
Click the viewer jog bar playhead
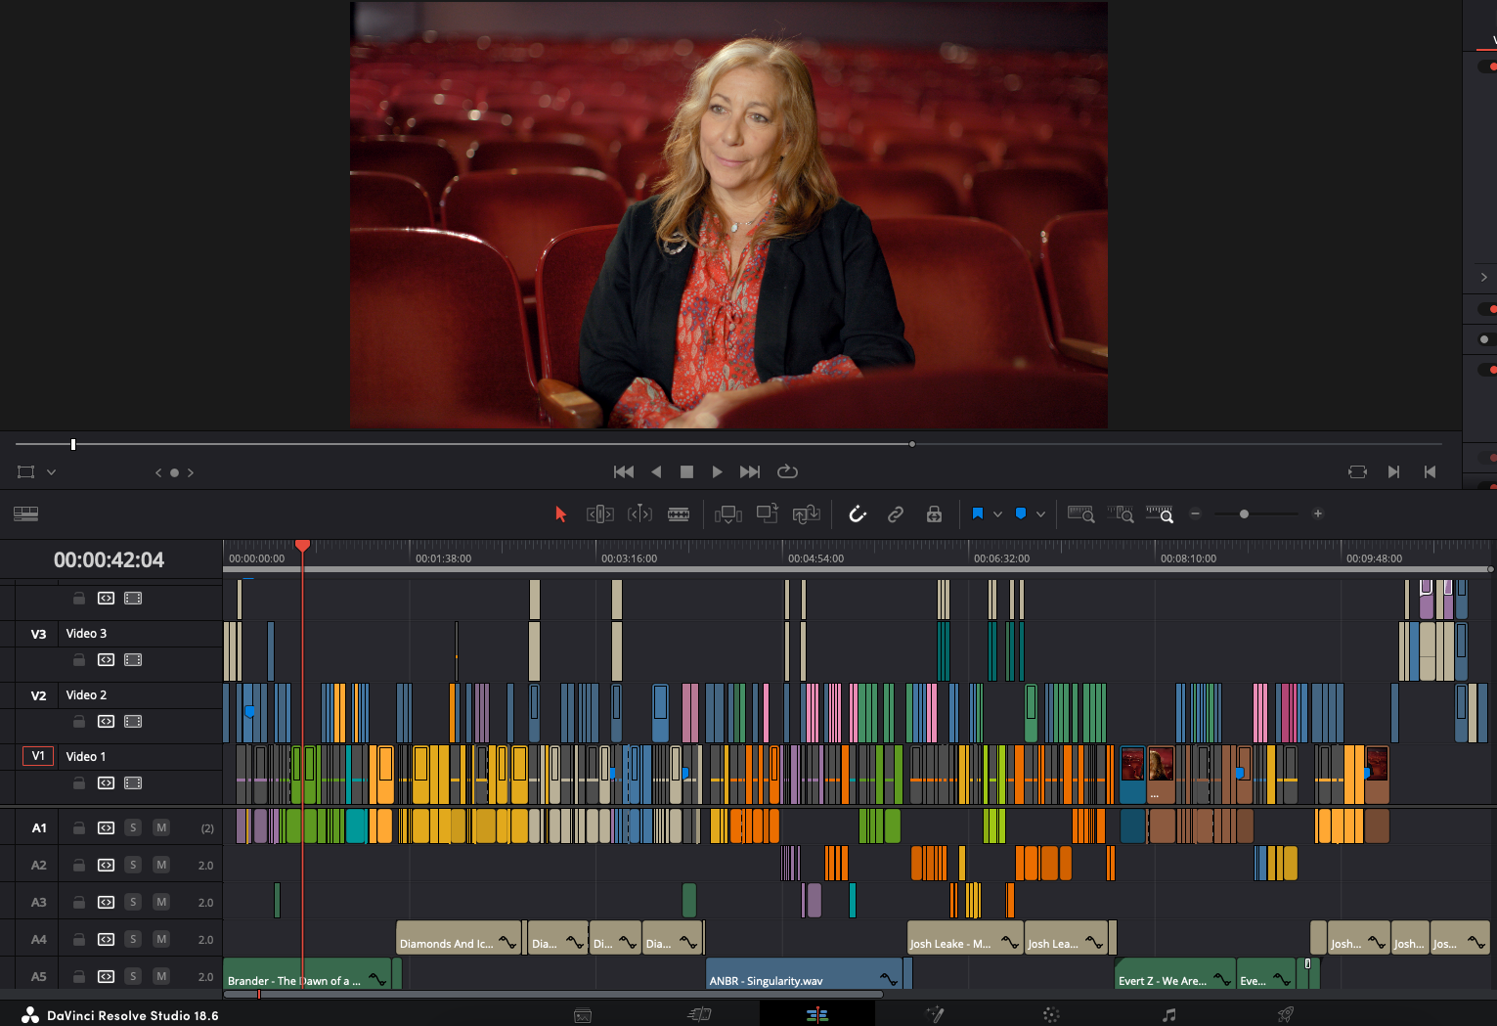(73, 444)
